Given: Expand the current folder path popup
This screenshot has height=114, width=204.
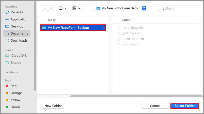Looking at the screenshot, I should pos(120,8).
